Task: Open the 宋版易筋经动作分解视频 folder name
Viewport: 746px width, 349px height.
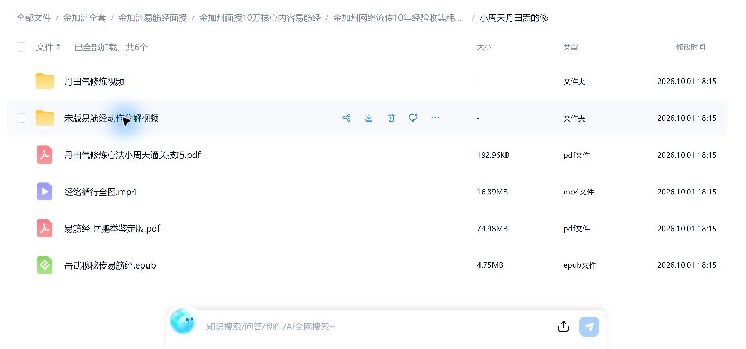Action: click(x=112, y=118)
